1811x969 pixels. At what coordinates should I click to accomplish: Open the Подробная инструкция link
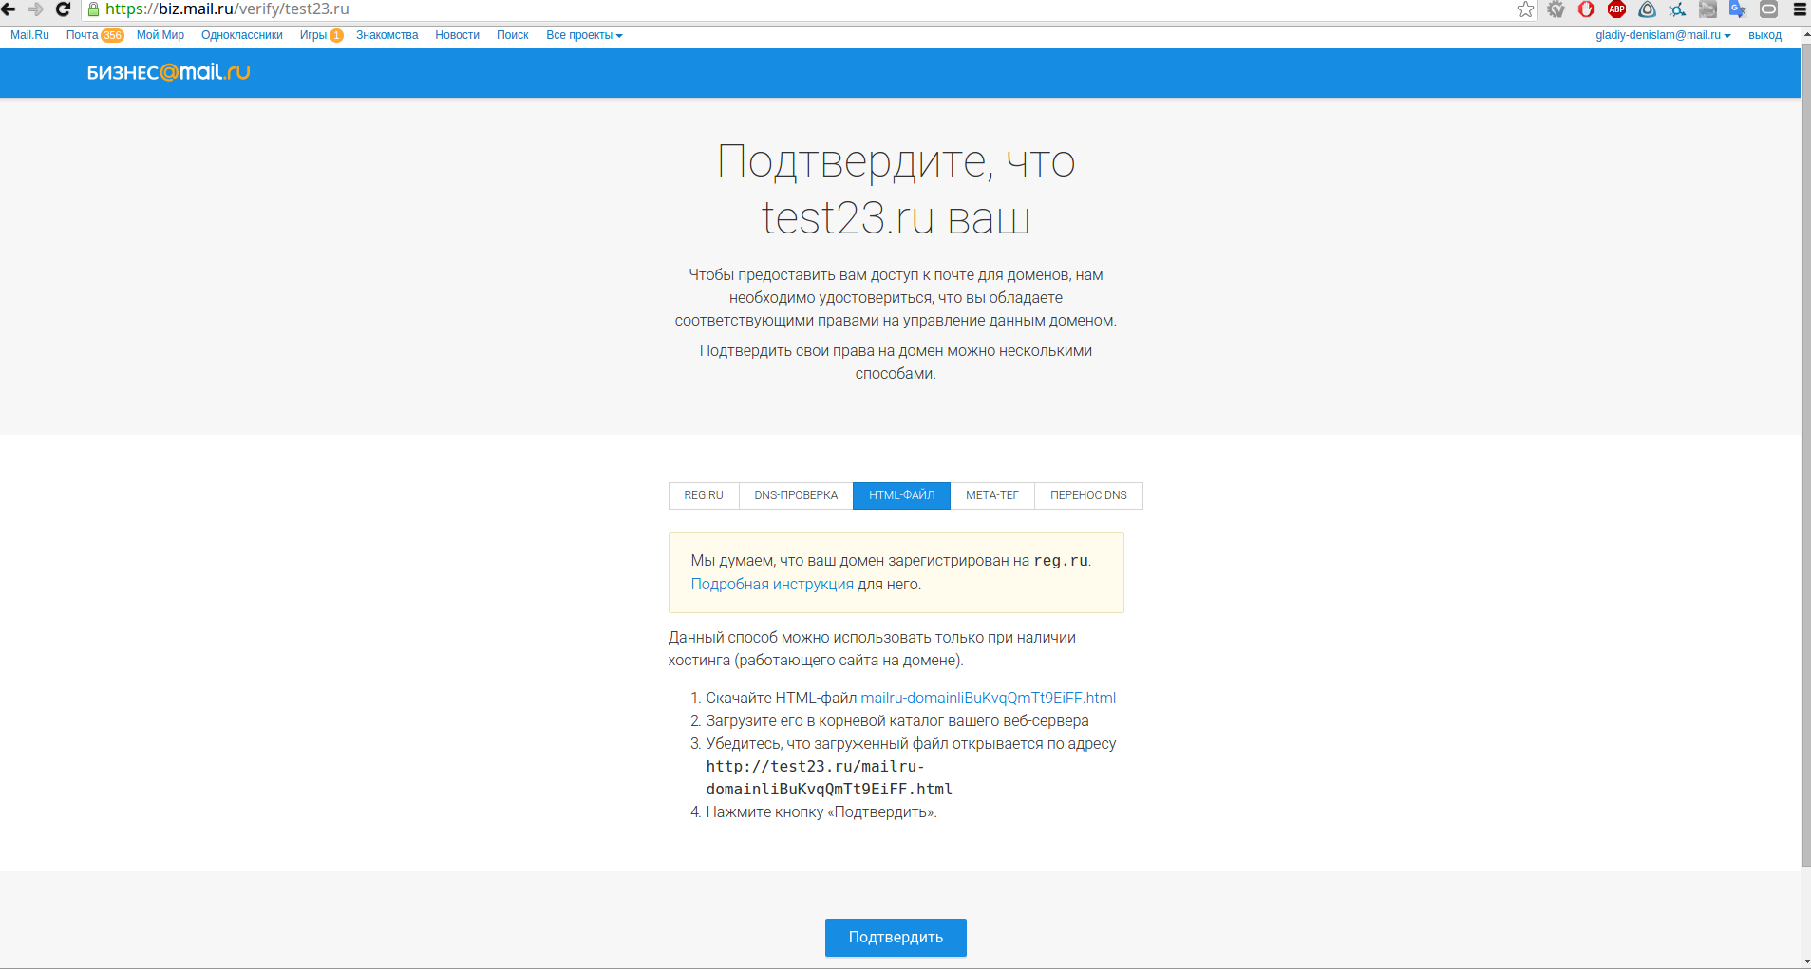772,584
